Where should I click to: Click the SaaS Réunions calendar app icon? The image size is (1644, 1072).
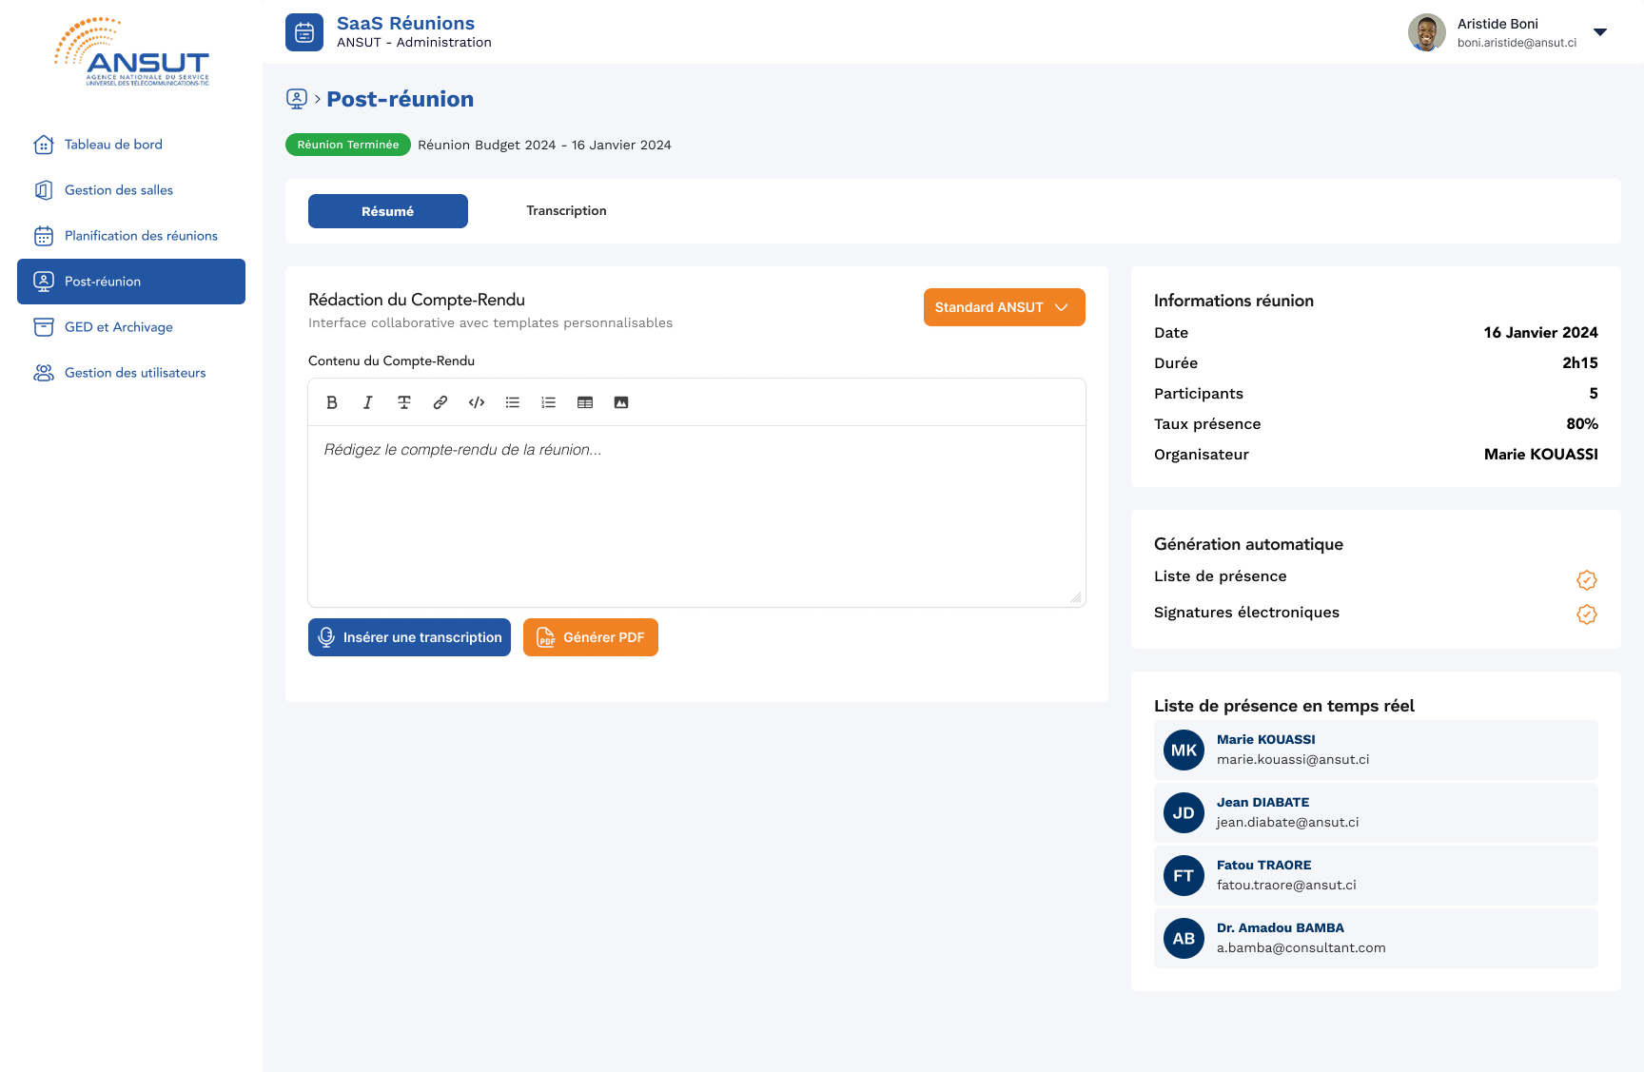coord(304,32)
